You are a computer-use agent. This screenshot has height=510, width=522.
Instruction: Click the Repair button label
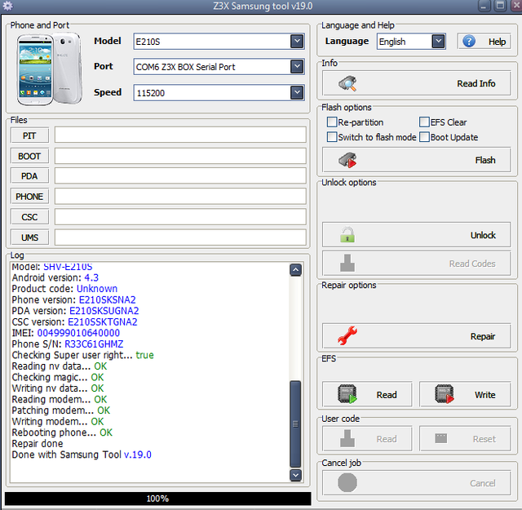pyautogui.click(x=483, y=336)
